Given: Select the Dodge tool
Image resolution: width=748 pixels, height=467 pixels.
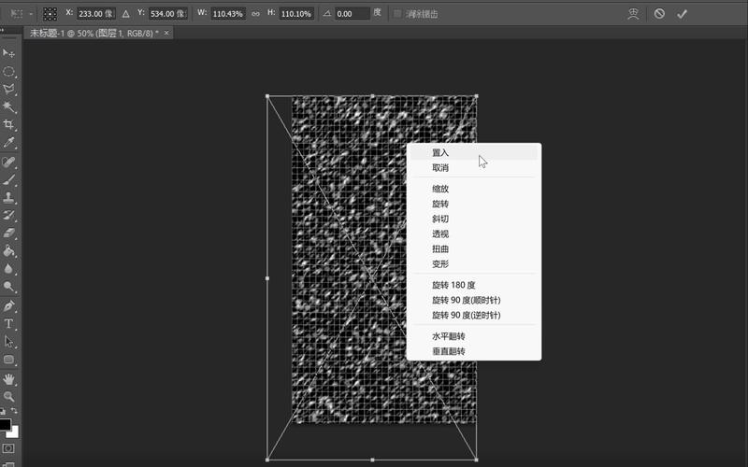Looking at the screenshot, I should point(8,287).
